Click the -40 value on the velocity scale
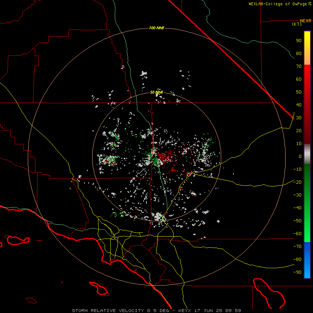 coord(297,208)
